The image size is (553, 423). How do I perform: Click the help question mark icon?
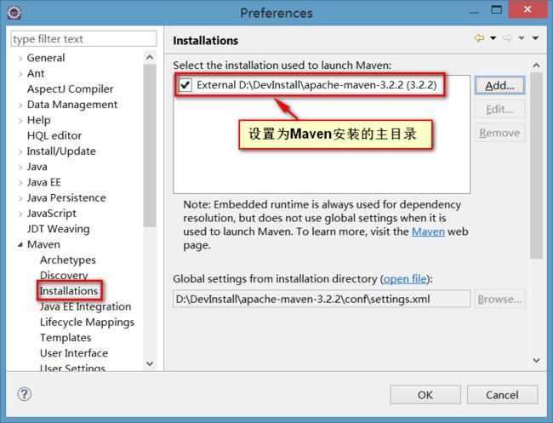[x=25, y=394]
